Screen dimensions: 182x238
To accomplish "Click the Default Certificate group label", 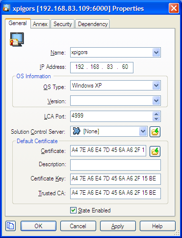I will point(37,141).
